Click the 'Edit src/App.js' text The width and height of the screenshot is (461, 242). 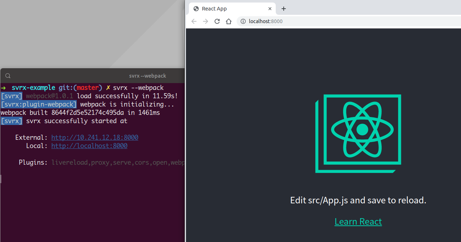[358, 200]
